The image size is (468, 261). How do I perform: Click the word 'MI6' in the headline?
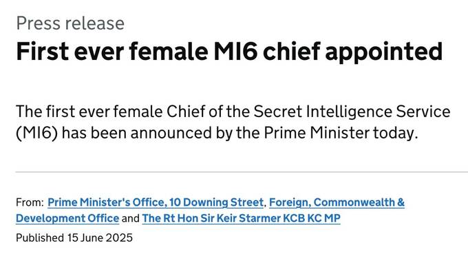[235, 52]
